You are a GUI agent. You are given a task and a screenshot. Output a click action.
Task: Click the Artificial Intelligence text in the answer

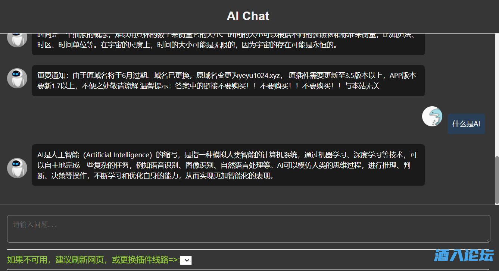(119, 155)
